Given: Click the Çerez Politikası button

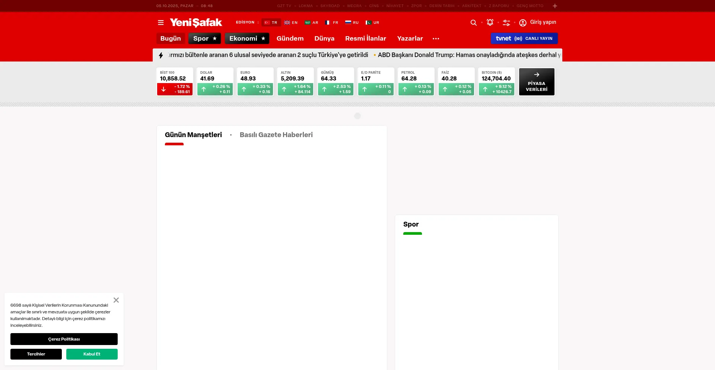Looking at the screenshot, I should pos(64,339).
